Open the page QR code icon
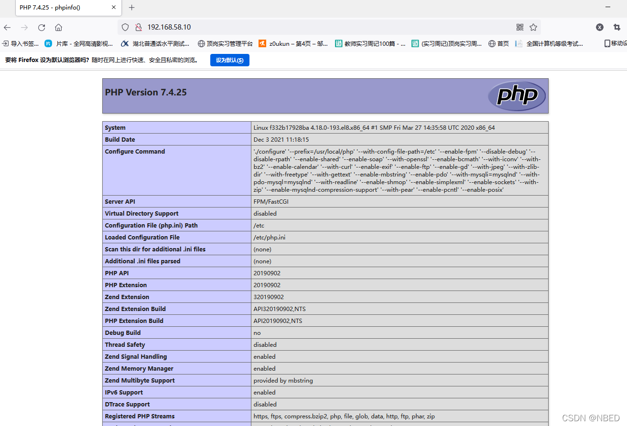The width and height of the screenshot is (627, 426). pos(520,27)
